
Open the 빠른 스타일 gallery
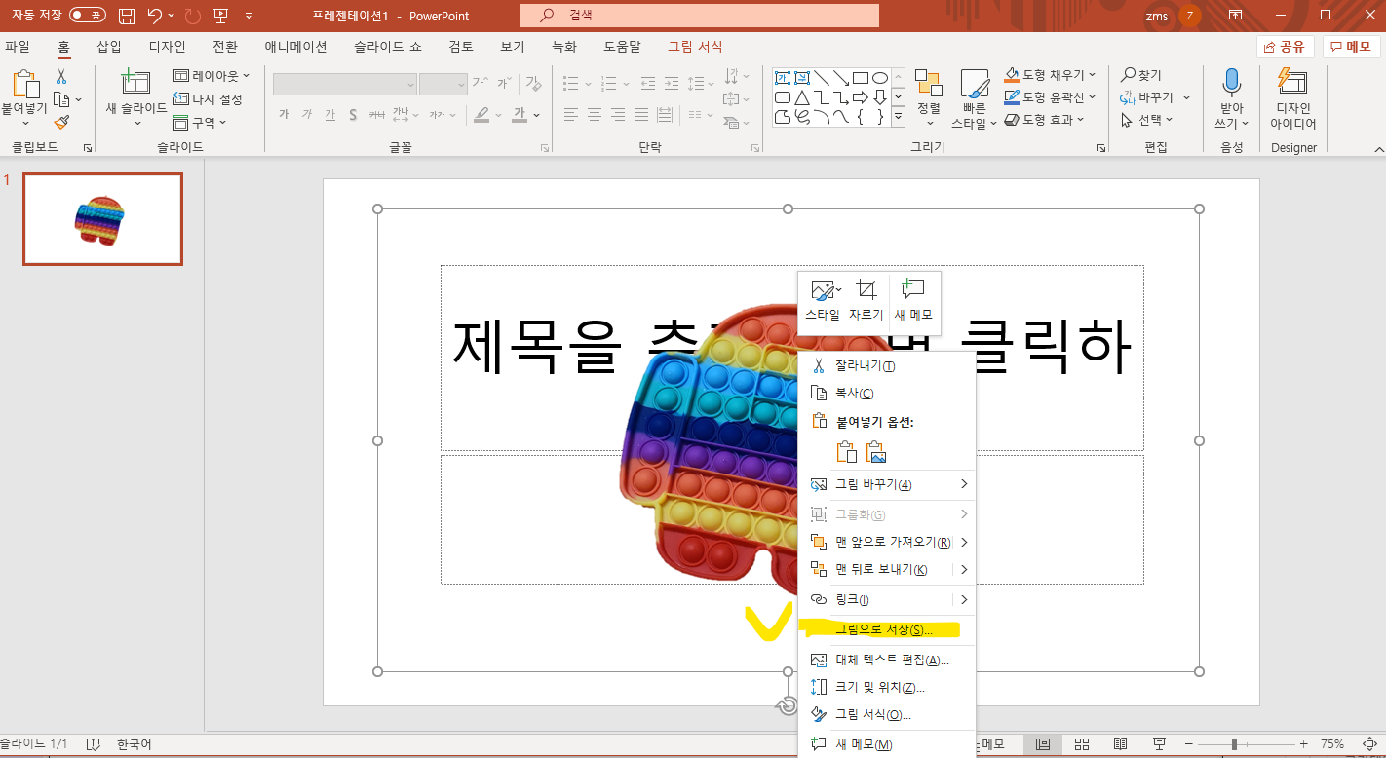tap(975, 99)
